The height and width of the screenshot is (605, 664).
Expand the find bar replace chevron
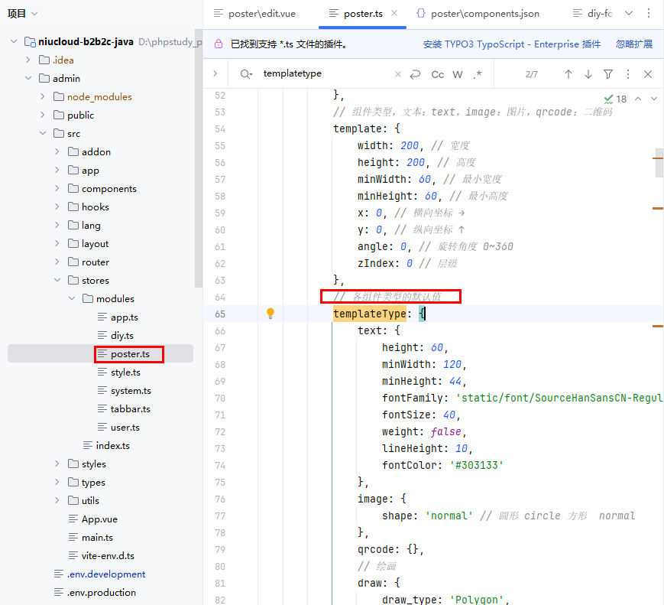215,74
